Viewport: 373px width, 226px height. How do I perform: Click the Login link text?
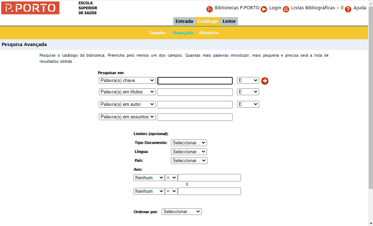tap(275, 8)
